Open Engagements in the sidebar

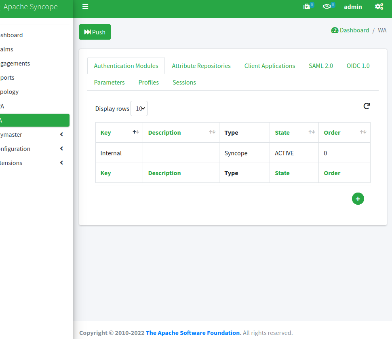point(35,63)
